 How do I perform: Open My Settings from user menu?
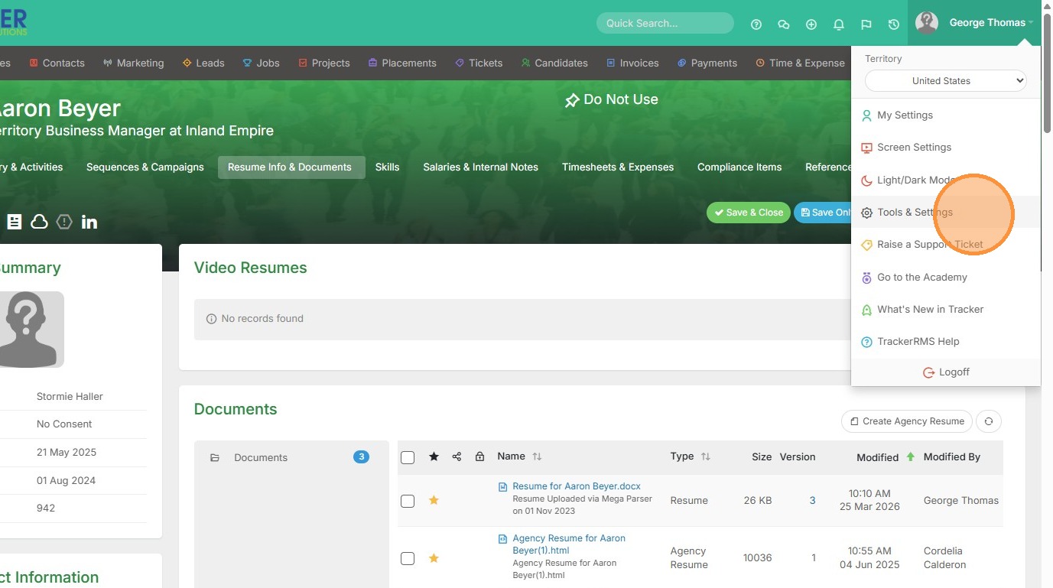[x=946, y=115]
